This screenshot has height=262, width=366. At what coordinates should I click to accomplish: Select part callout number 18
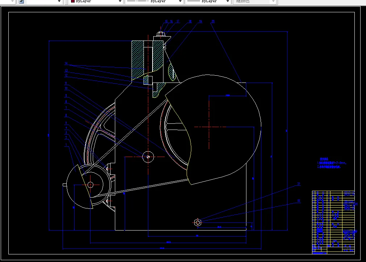190,21
